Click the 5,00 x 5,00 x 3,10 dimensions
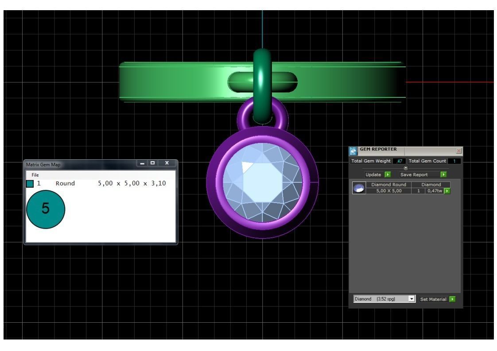Viewport: 497px width, 351px height. click(132, 183)
